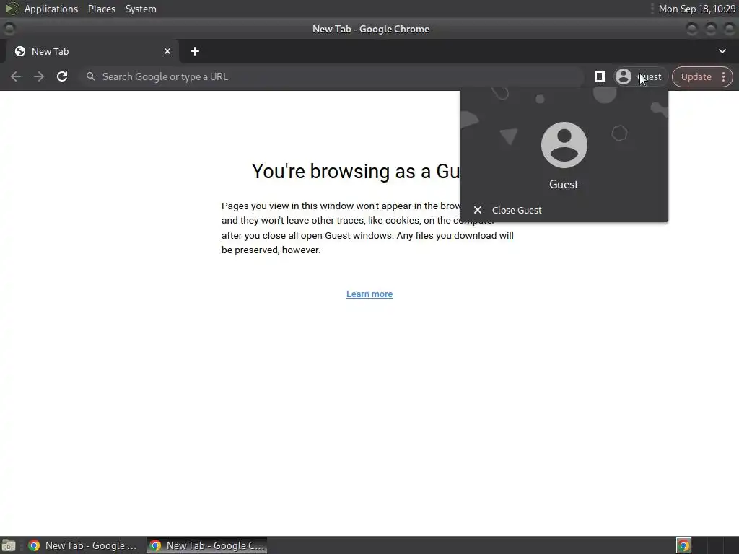Open Chrome's three-dot menu
The height and width of the screenshot is (554, 739).
723,76
